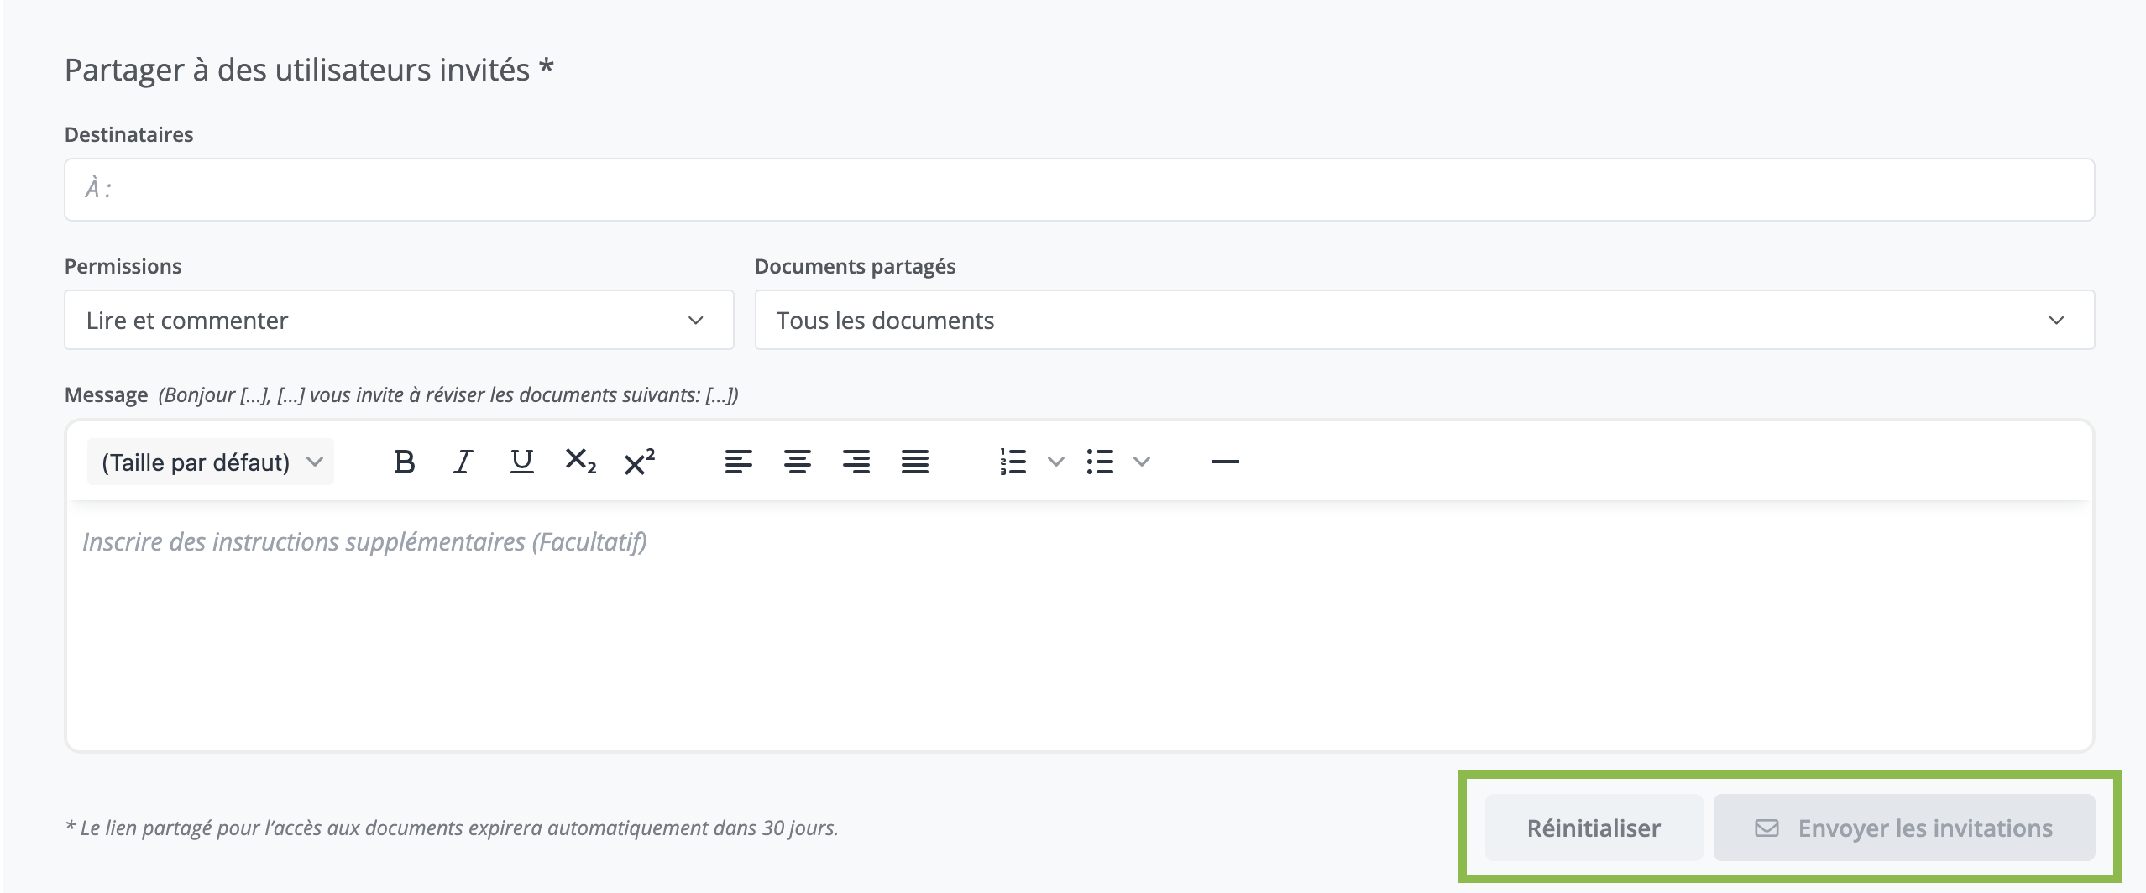Apply bold formatting to message

404,462
